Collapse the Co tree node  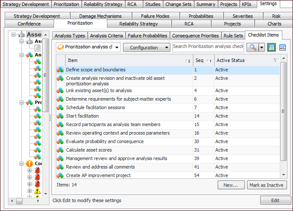[21, 163]
